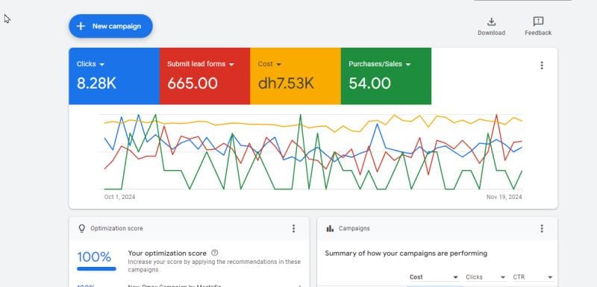This screenshot has width=597, height=287.
Task: Click the plus icon on New campaign
Action: coord(81,26)
